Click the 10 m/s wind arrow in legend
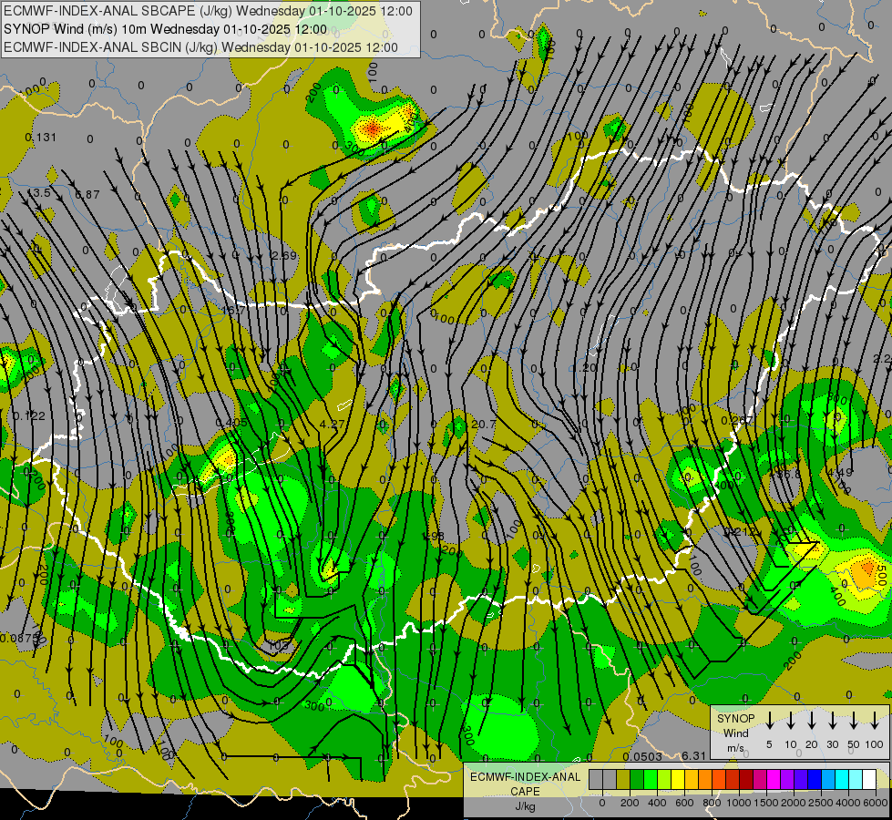Viewport: 892px width, 820px height. point(791,722)
